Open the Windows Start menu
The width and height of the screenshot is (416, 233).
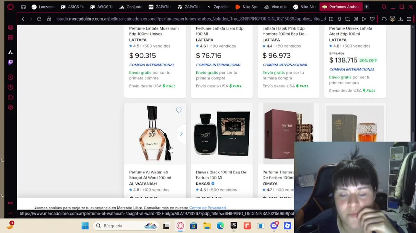click(x=85, y=226)
